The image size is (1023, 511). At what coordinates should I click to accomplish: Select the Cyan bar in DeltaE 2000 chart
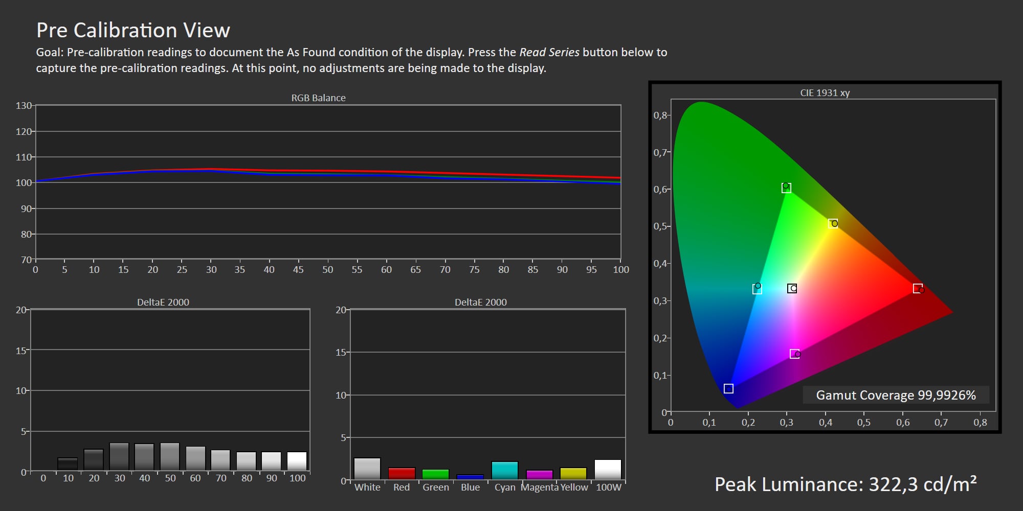[505, 471]
